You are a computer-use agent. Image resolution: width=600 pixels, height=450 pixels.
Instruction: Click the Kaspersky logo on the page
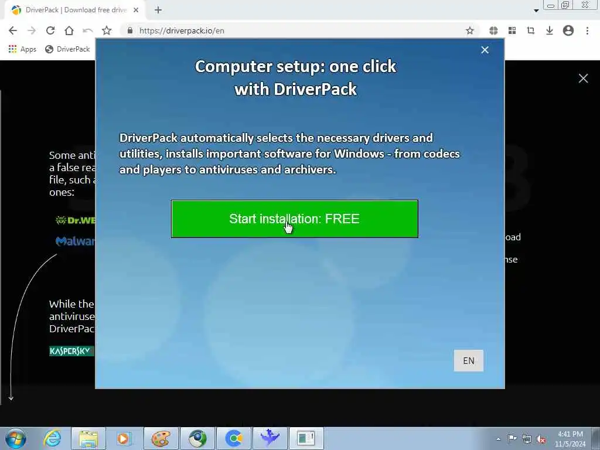pyautogui.click(x=71, y=351)
